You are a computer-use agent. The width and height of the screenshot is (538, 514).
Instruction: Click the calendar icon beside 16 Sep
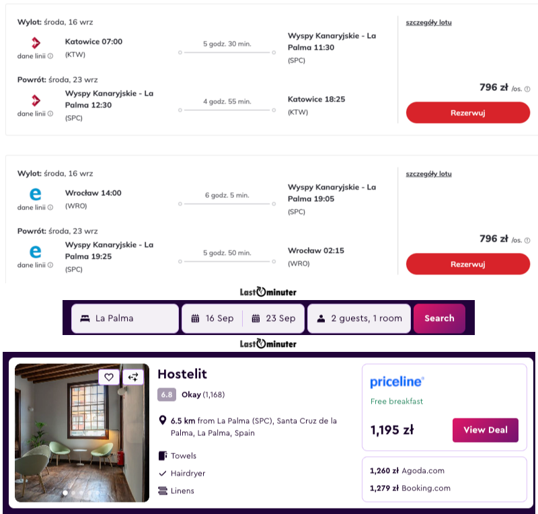[x=195, y=319]
